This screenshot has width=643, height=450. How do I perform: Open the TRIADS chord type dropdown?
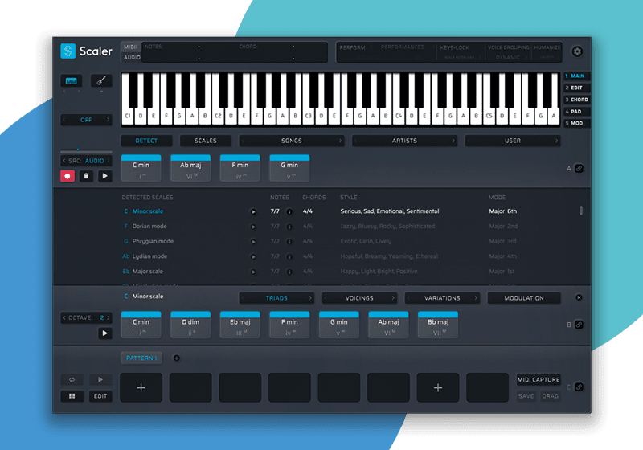(x=276, y=298)
